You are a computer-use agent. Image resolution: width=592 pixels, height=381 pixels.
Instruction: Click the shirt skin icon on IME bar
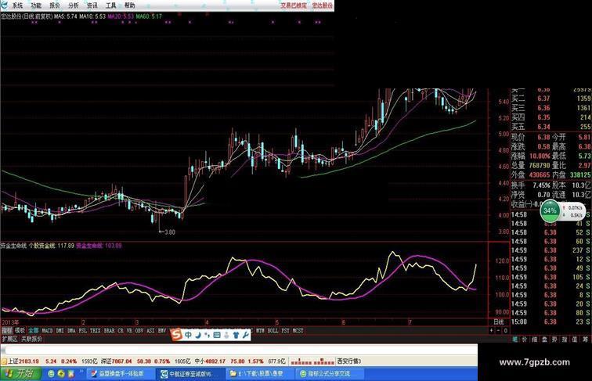pos(236,335)
